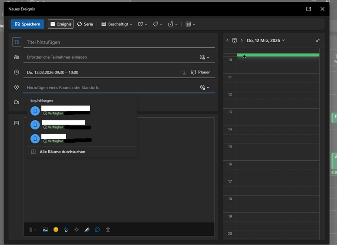Image resolution: width=337 pixels, height=245 pixels.
Task: Go to next day in calendar pane
Action: (x=242, y=40)
